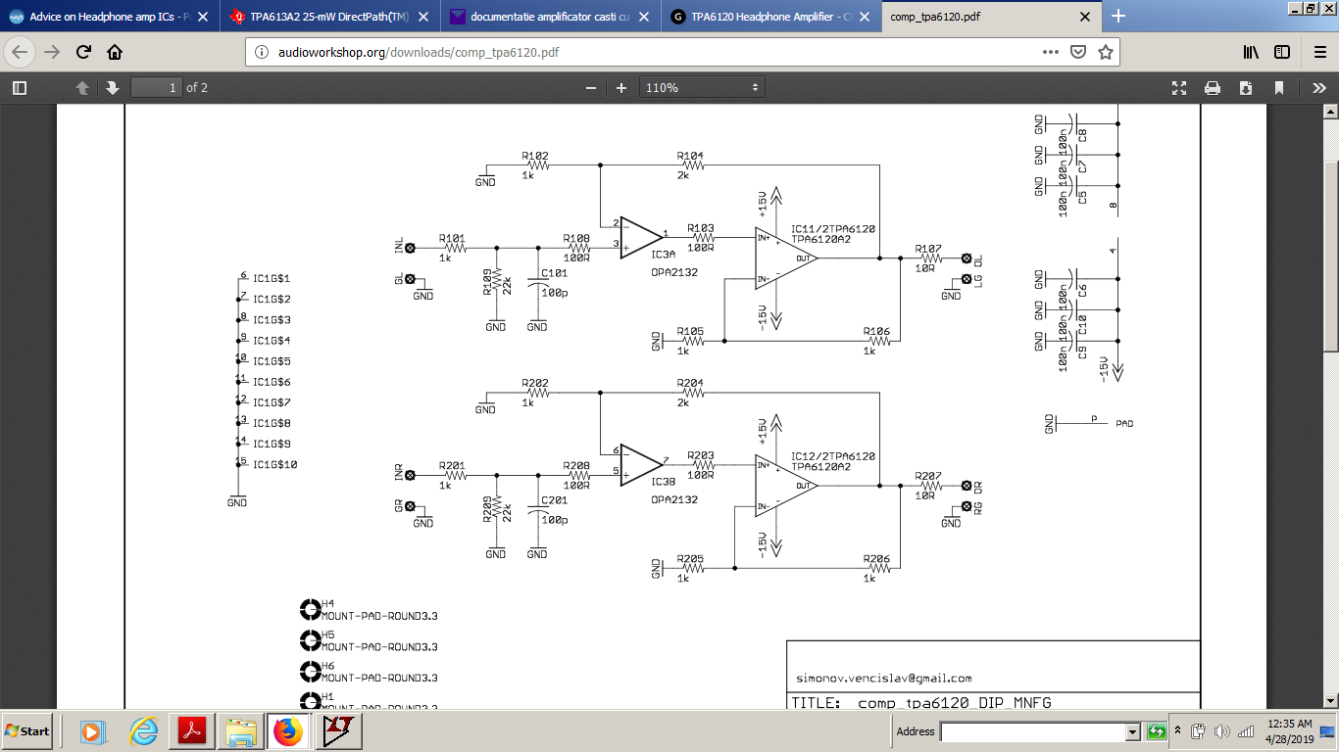The image size is (1339, 752).
Task: Close the comp_tpa6120.pdf tab
Action: pos(1084,17)
